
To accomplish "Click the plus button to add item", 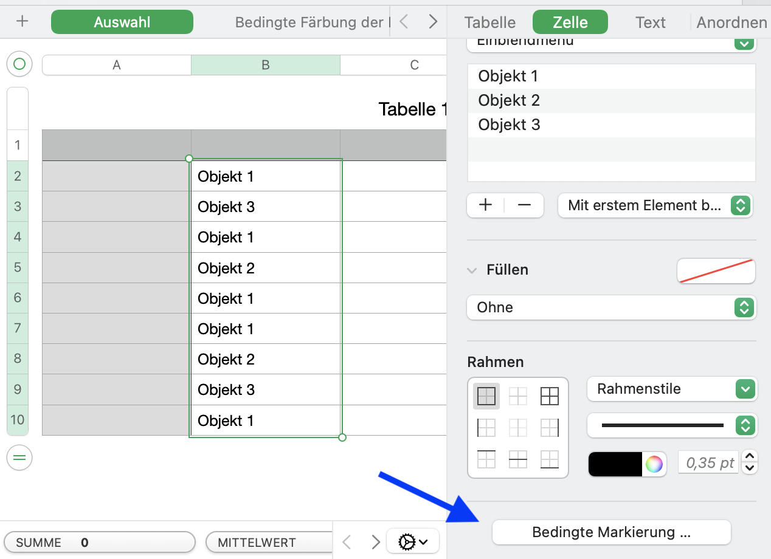I will 485,205.
